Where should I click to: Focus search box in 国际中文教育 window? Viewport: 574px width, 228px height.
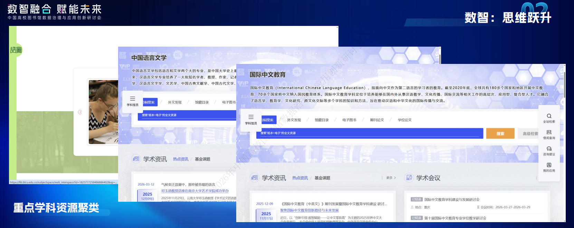pos(370,133)
